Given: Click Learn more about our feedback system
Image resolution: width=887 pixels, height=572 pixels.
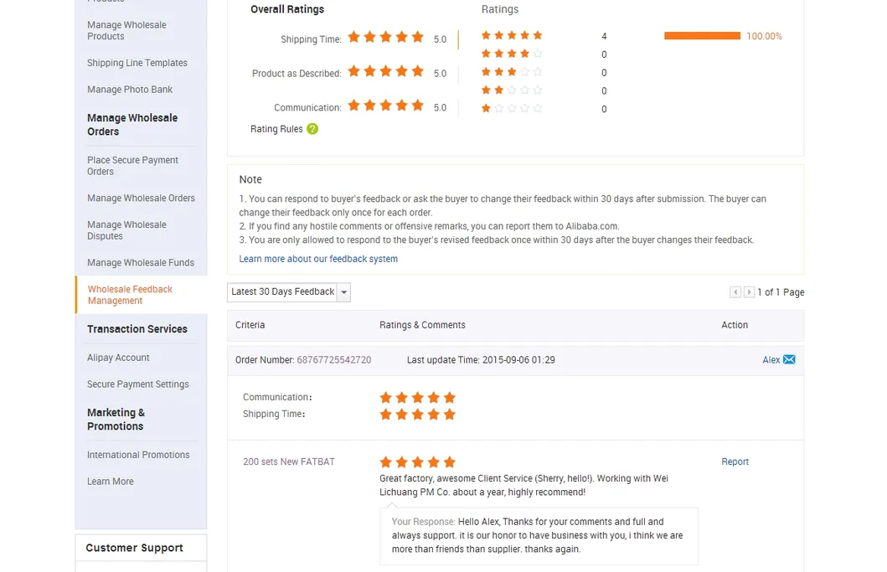Looking at the screenshot, I should (318, 260).
